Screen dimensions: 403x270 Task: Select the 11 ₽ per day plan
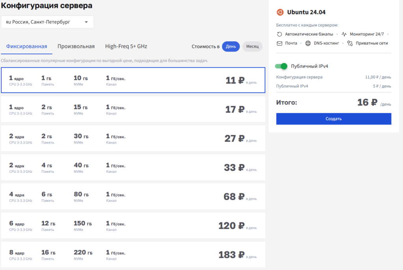click(x=133, y=80)
